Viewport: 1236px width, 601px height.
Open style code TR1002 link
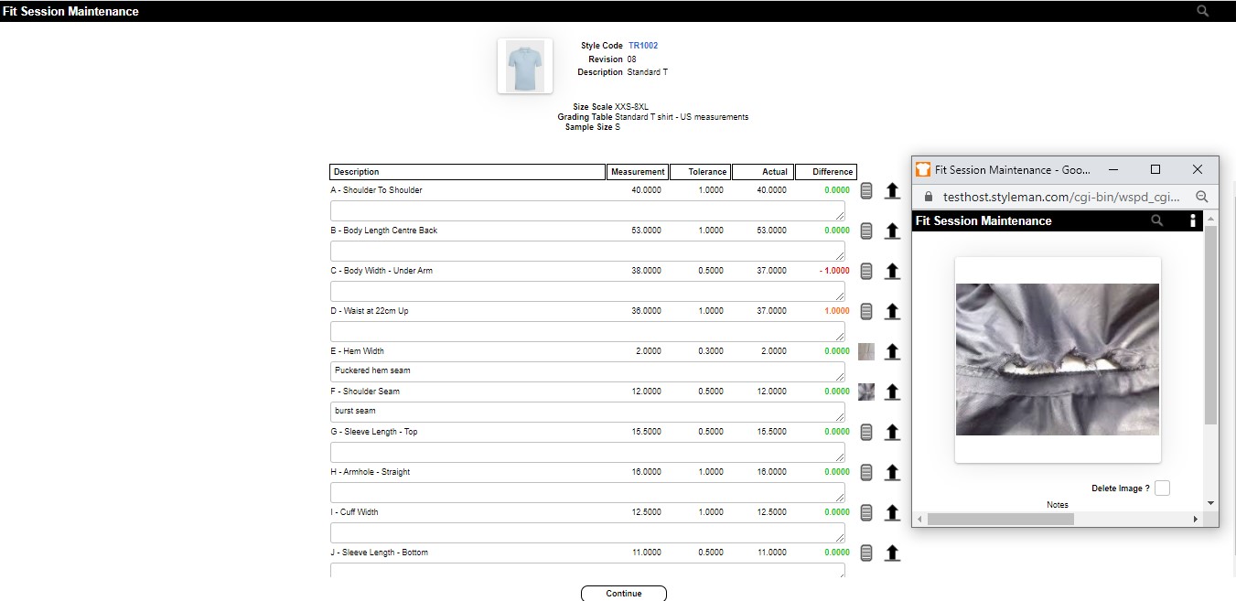coord(643,46)
